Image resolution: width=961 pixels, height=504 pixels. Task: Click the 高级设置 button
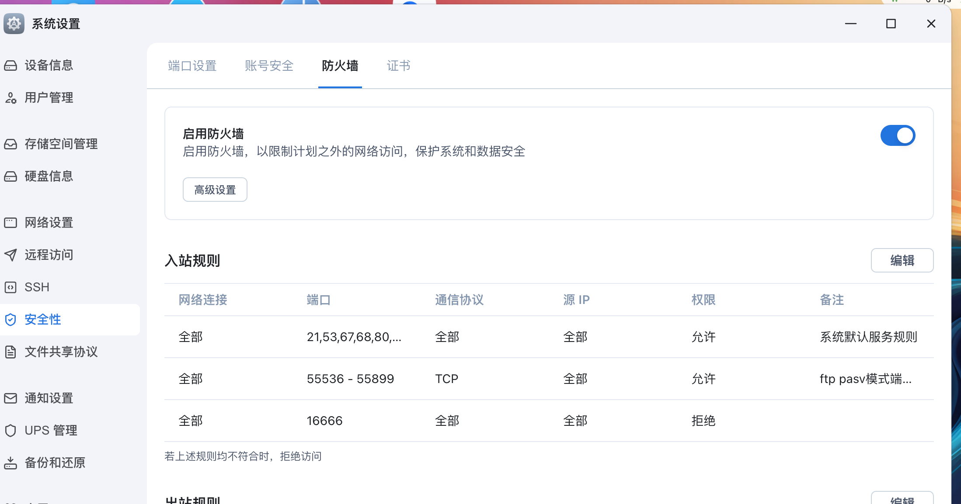point(215,190)
